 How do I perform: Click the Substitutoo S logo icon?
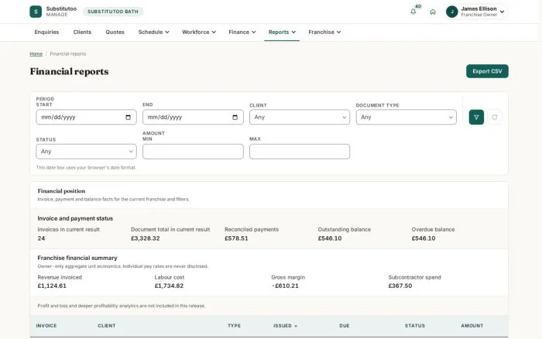[x=36, y=12]
